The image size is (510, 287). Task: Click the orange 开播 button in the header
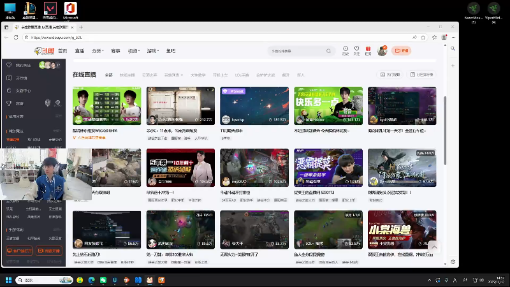[x=402, y=51]
